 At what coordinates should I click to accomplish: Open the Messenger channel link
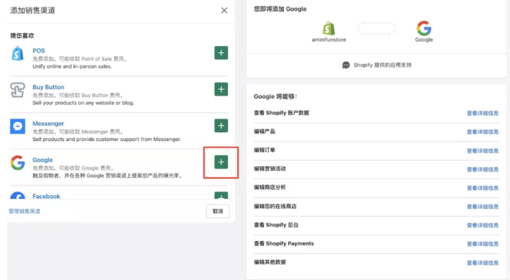click(48, 123)
